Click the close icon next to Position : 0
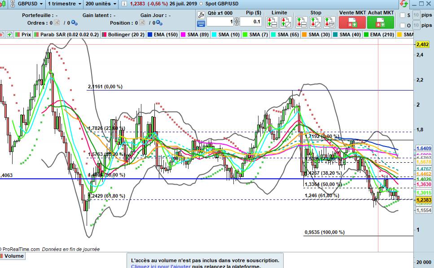Screen dimensions: 434x268 [142, 22]
